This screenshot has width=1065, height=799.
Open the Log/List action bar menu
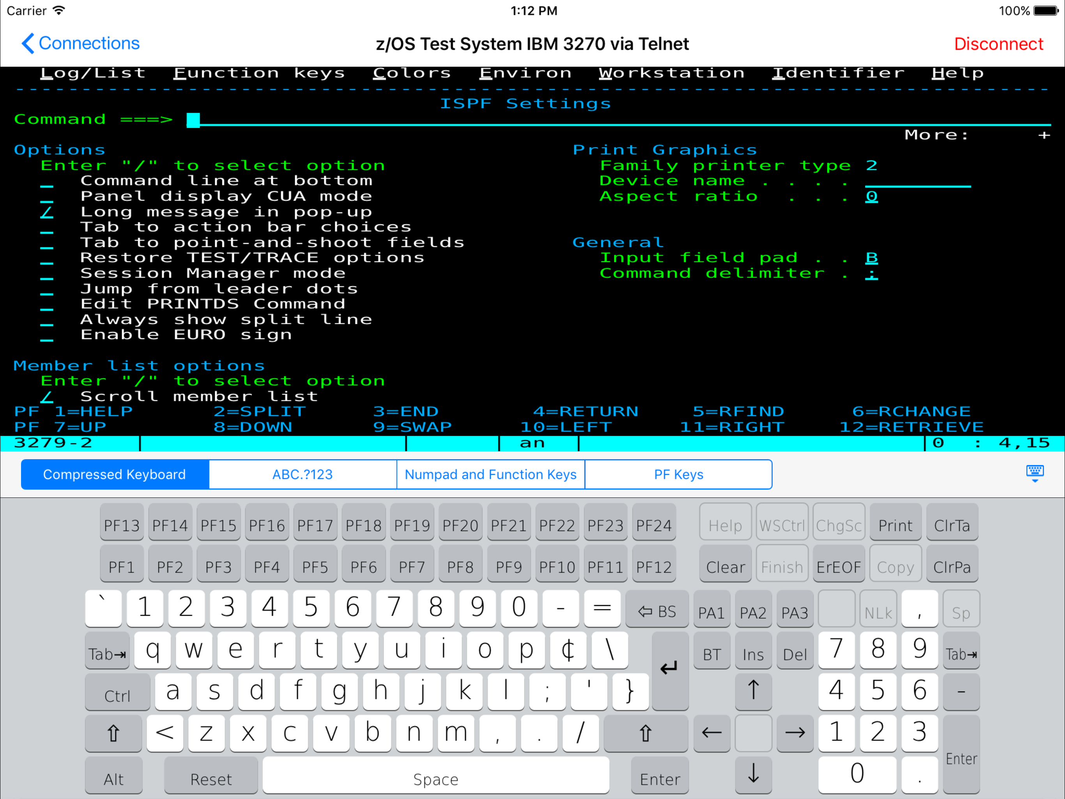(93, 73)
